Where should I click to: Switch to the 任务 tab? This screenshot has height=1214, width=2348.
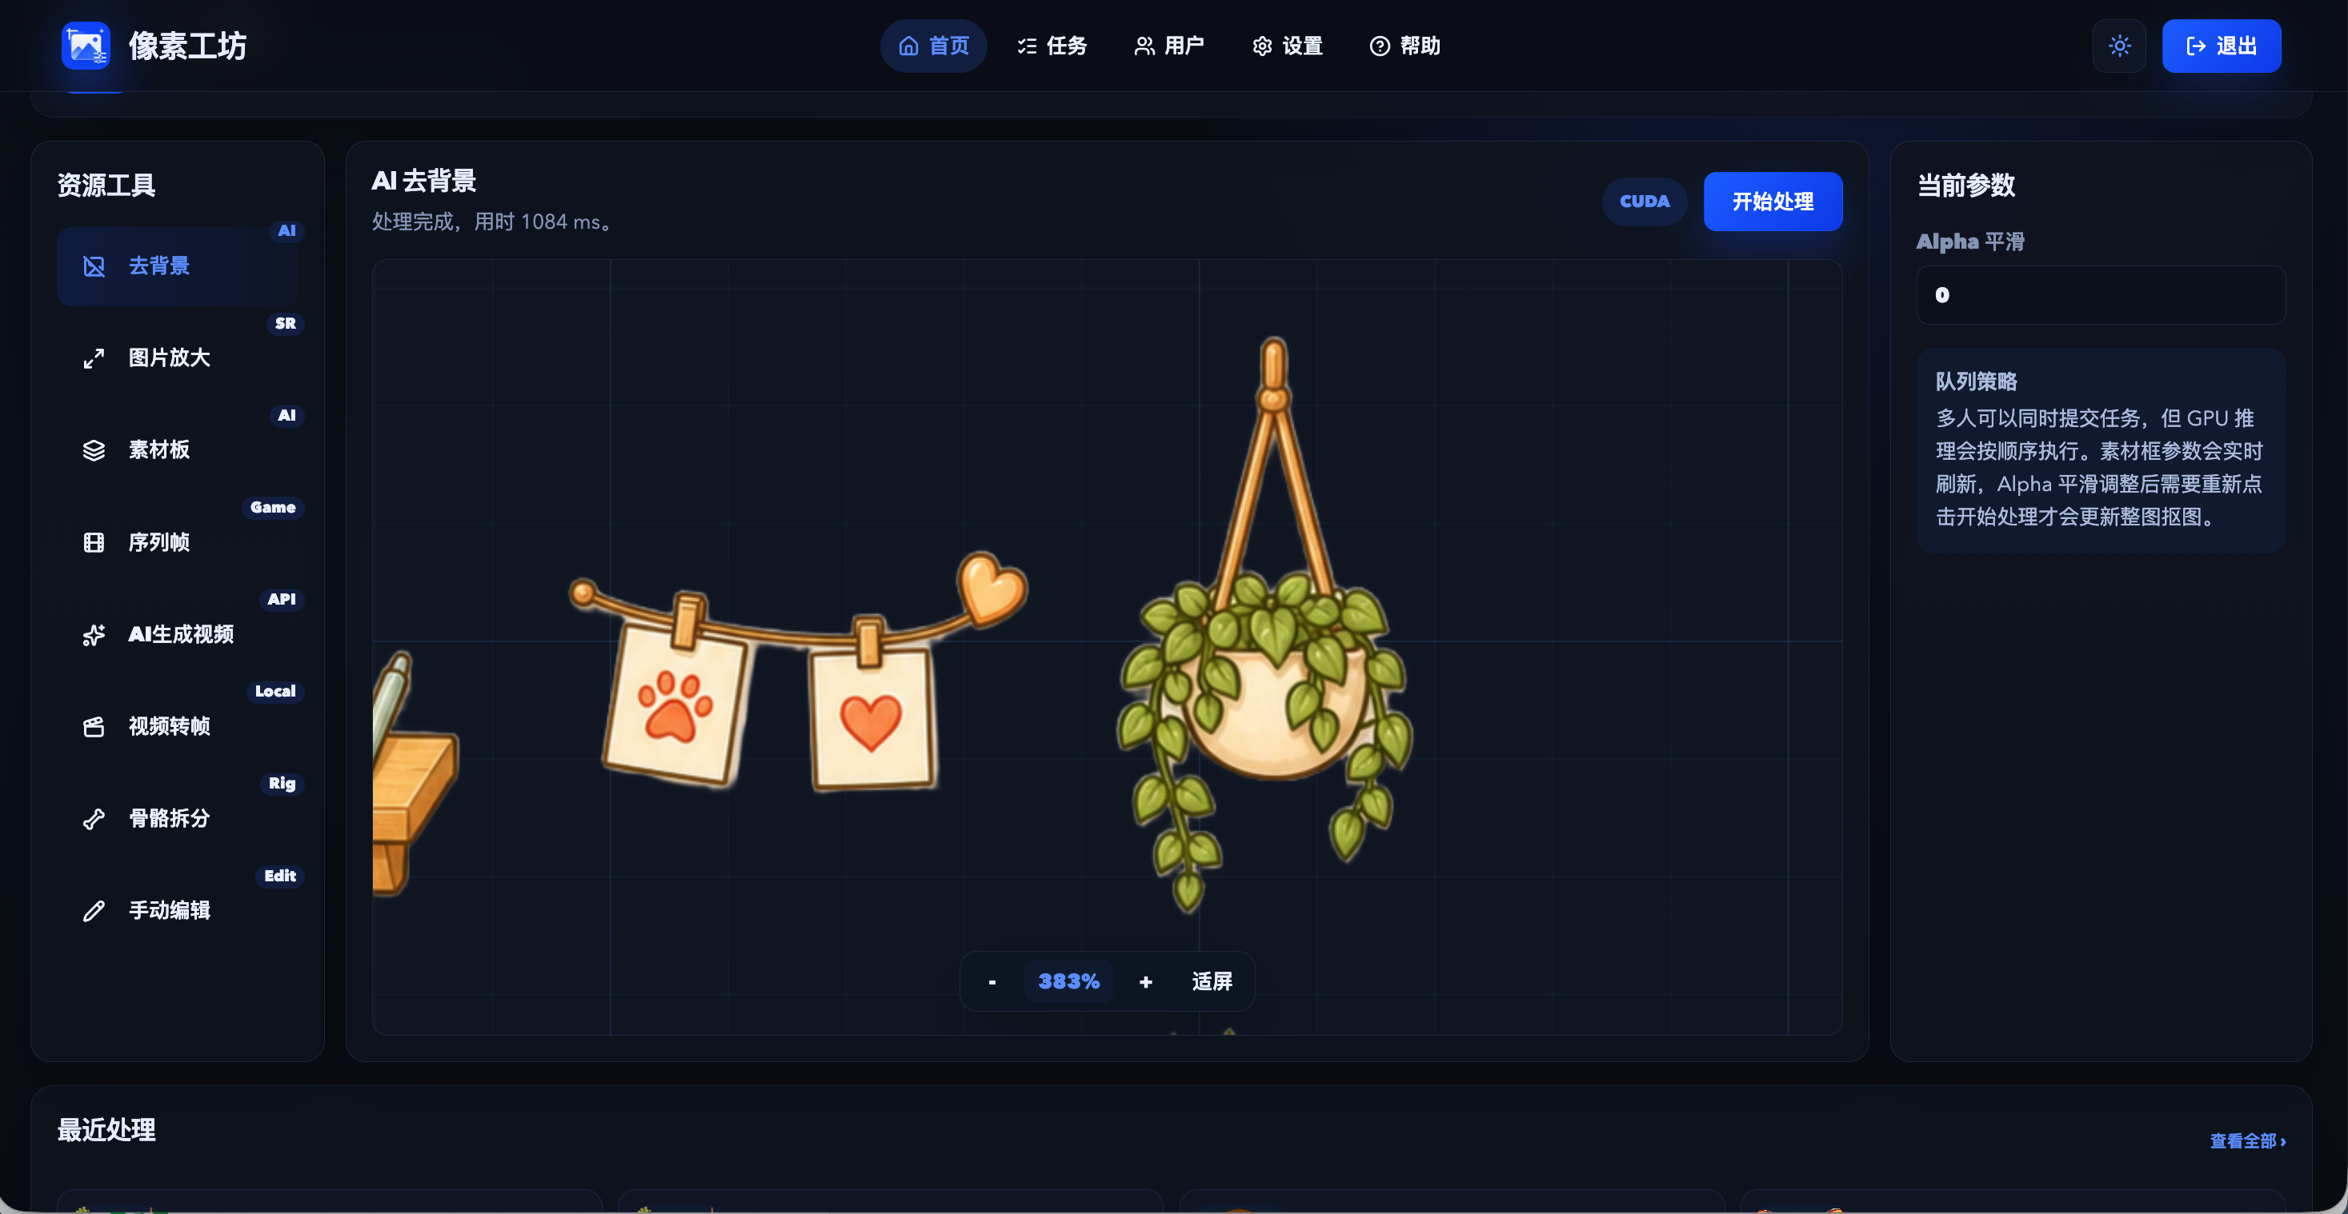(1052, 46)
